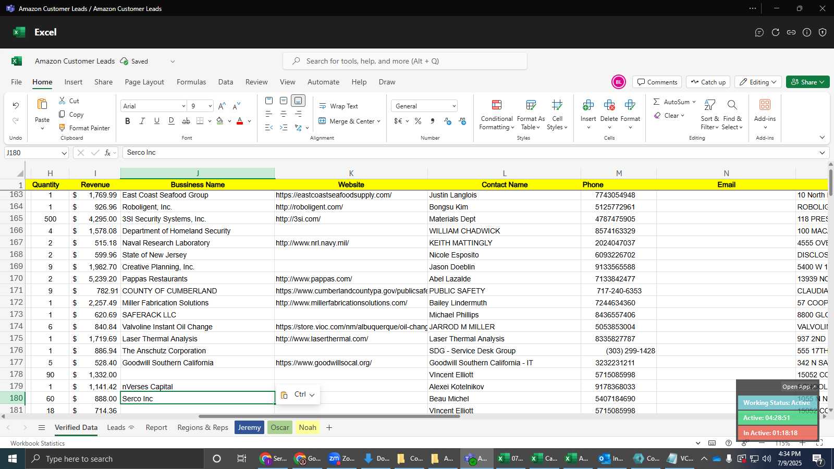
Task: Open the General number format dropdown
Action: 454,106
